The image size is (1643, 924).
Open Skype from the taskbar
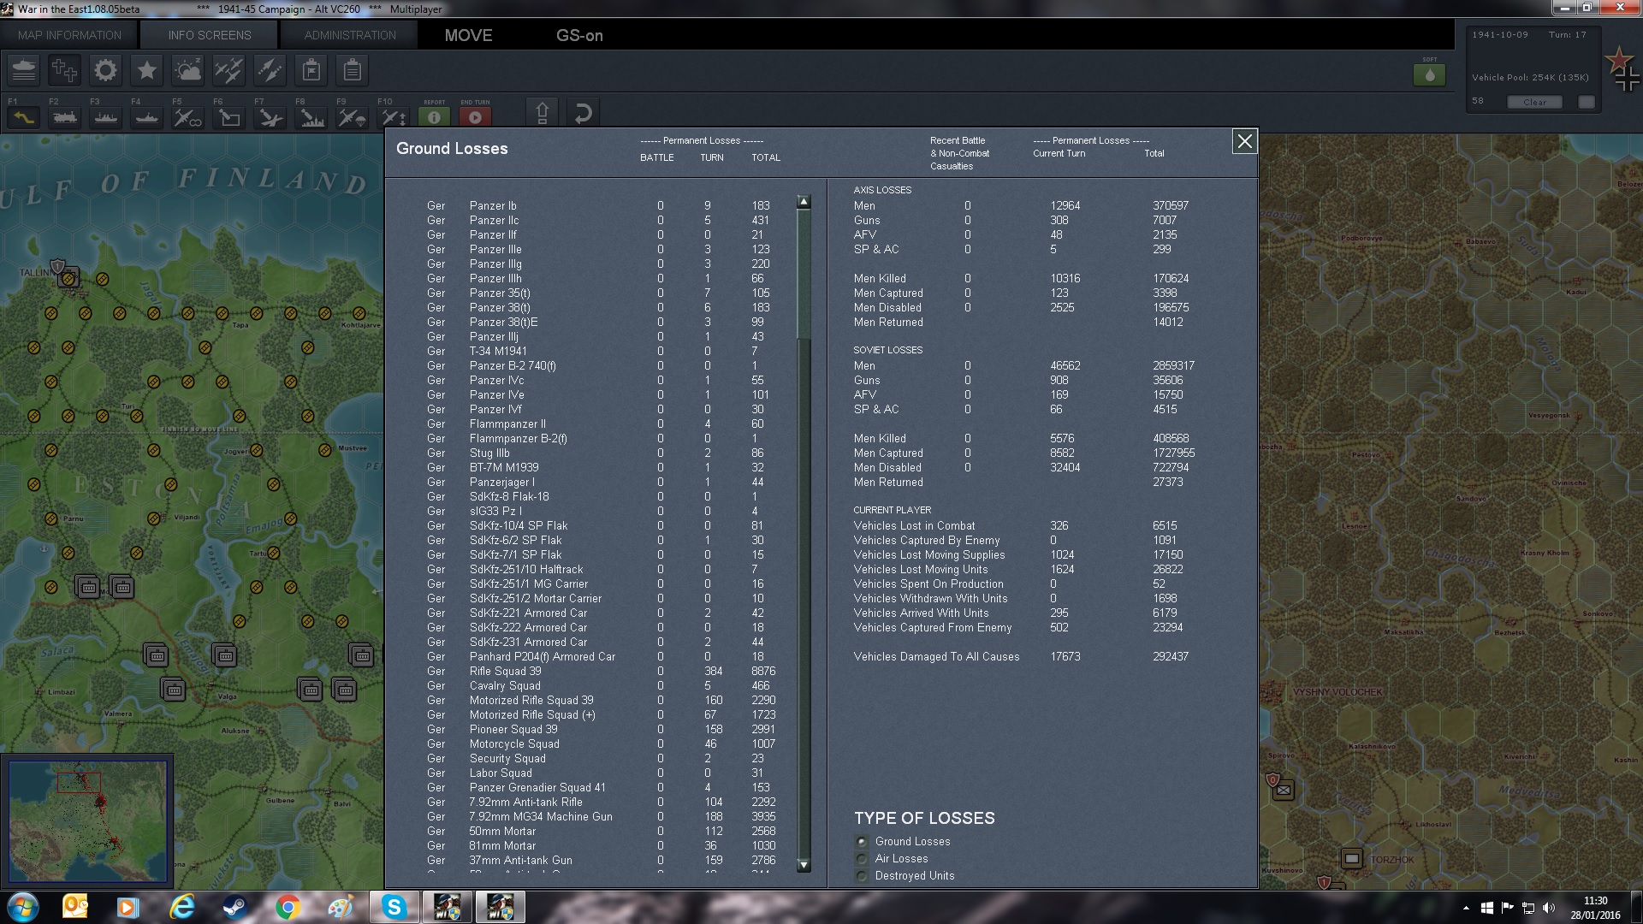394,907
